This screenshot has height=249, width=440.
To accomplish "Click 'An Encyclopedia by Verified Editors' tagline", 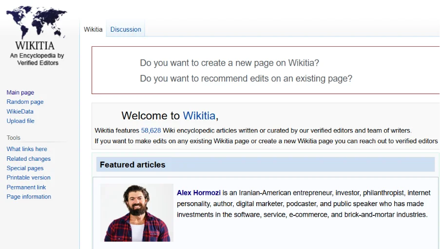I will 37,59.
